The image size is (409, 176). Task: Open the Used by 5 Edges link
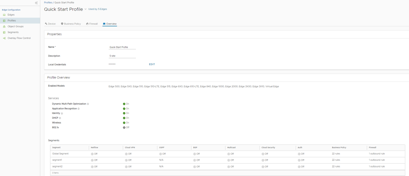click(97, 9)
